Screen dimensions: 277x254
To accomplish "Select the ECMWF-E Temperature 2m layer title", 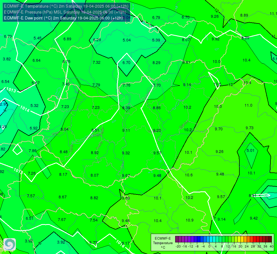I will click(66, 6).
